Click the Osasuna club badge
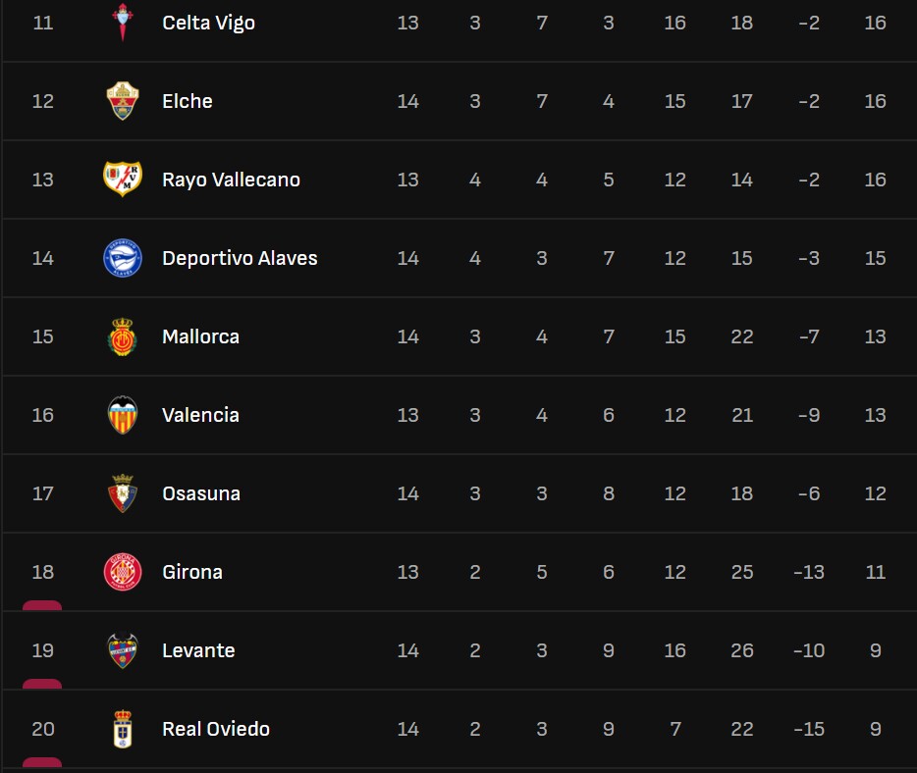The width and height of the screenshot is (917, 773). [x=123, y=493]
